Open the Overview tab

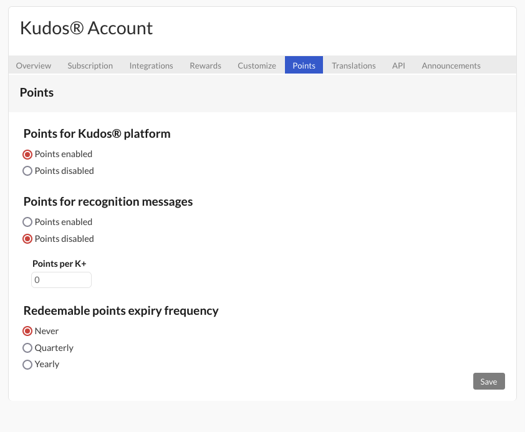34,65
